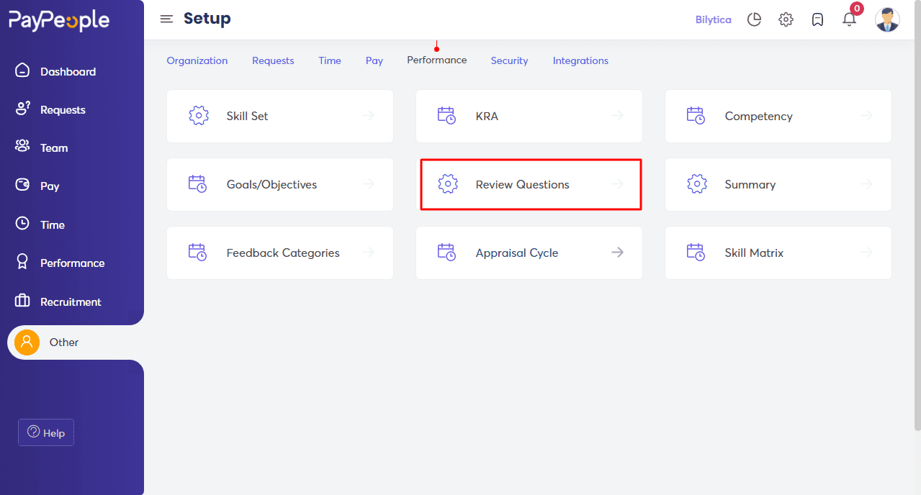This screenshot has height=495, width=921.
Task: Click the KRA card arrow
Action: [x=617, y=115]
